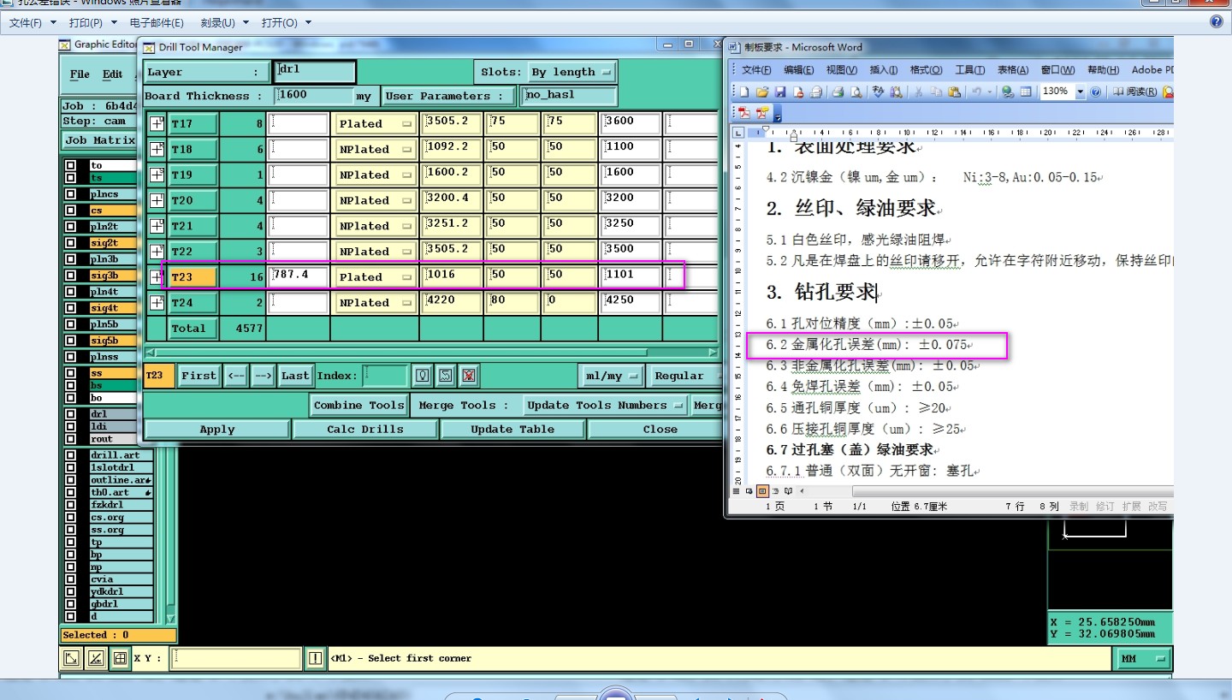This screenshot has height=700, width=1232.
Task: Toggle the checkbox for layer to
Action: click(70, 165)
